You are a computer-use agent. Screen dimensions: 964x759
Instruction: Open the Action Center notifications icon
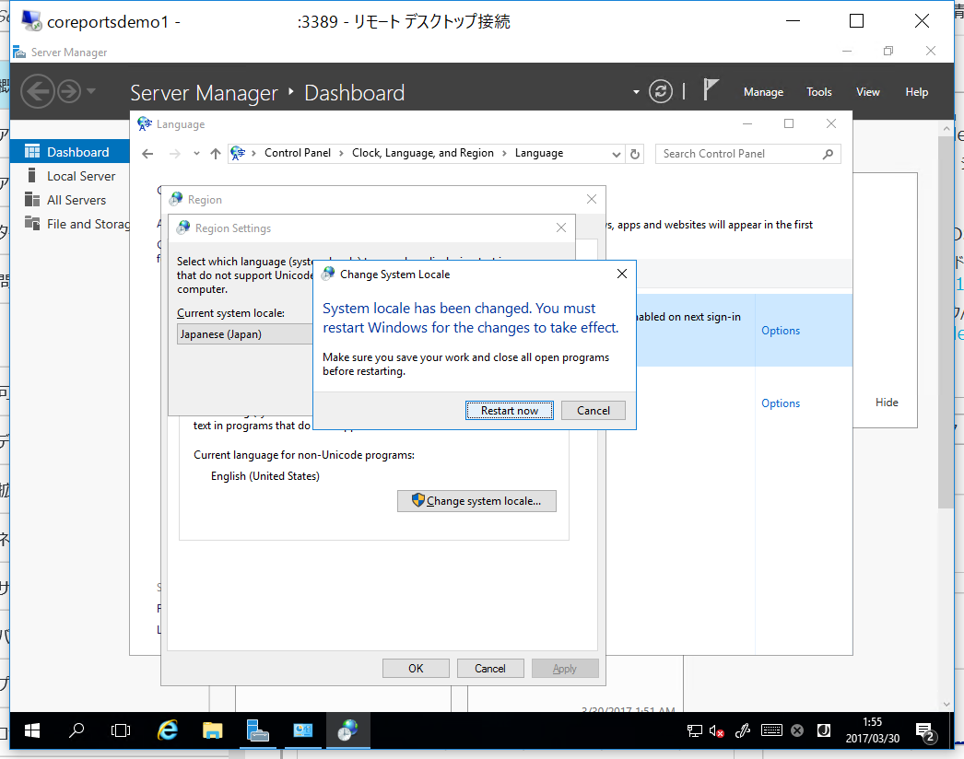[925, 731]
